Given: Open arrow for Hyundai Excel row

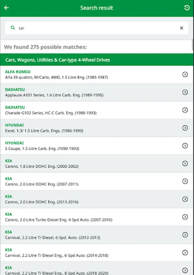Looking at the screenshot, I should [185, 128].
